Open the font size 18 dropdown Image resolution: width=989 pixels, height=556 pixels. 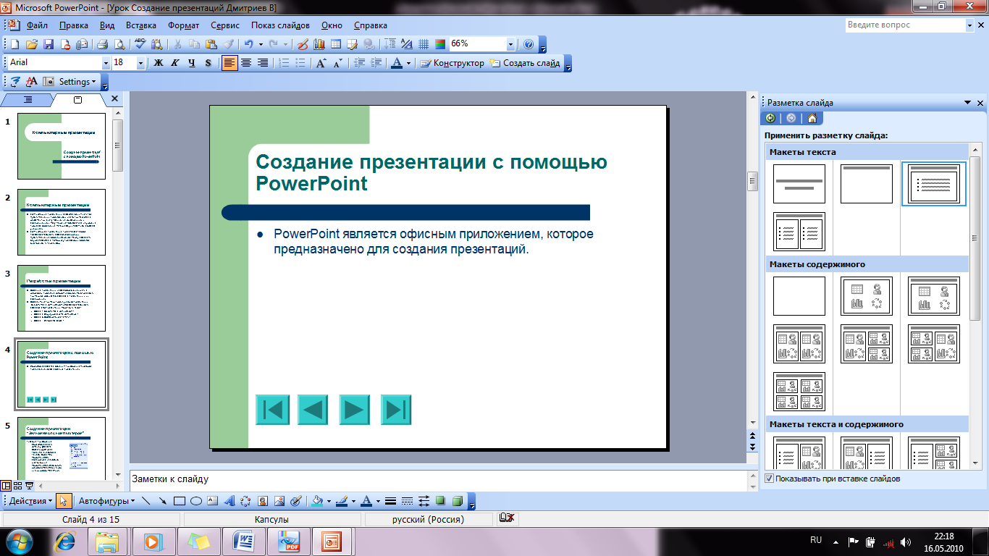point(140,63)
